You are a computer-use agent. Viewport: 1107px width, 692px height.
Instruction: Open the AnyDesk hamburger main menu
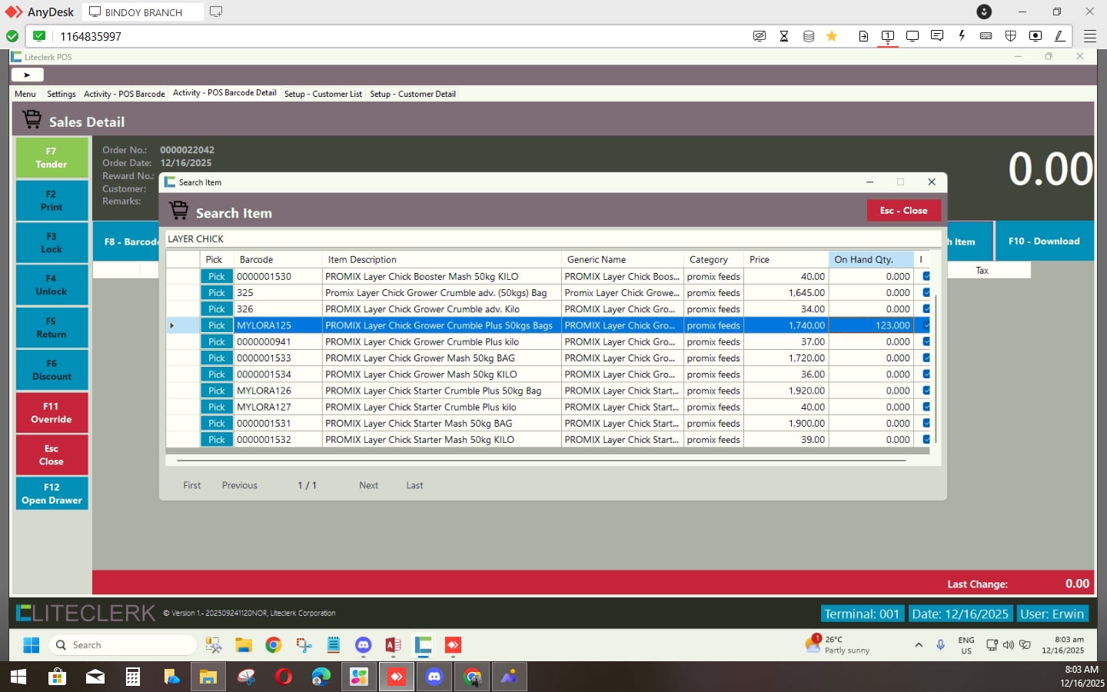[1089, 36]
